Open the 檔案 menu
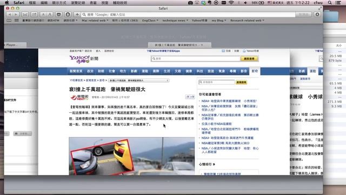 tap(32, 3)
